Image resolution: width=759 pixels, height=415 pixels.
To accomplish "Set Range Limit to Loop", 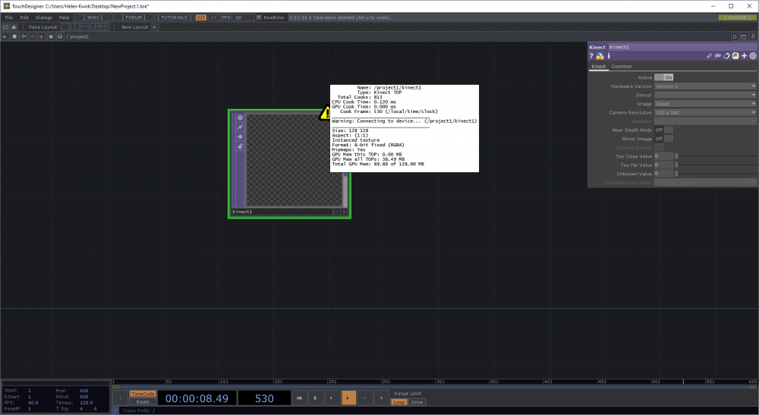I will [399, 402].
